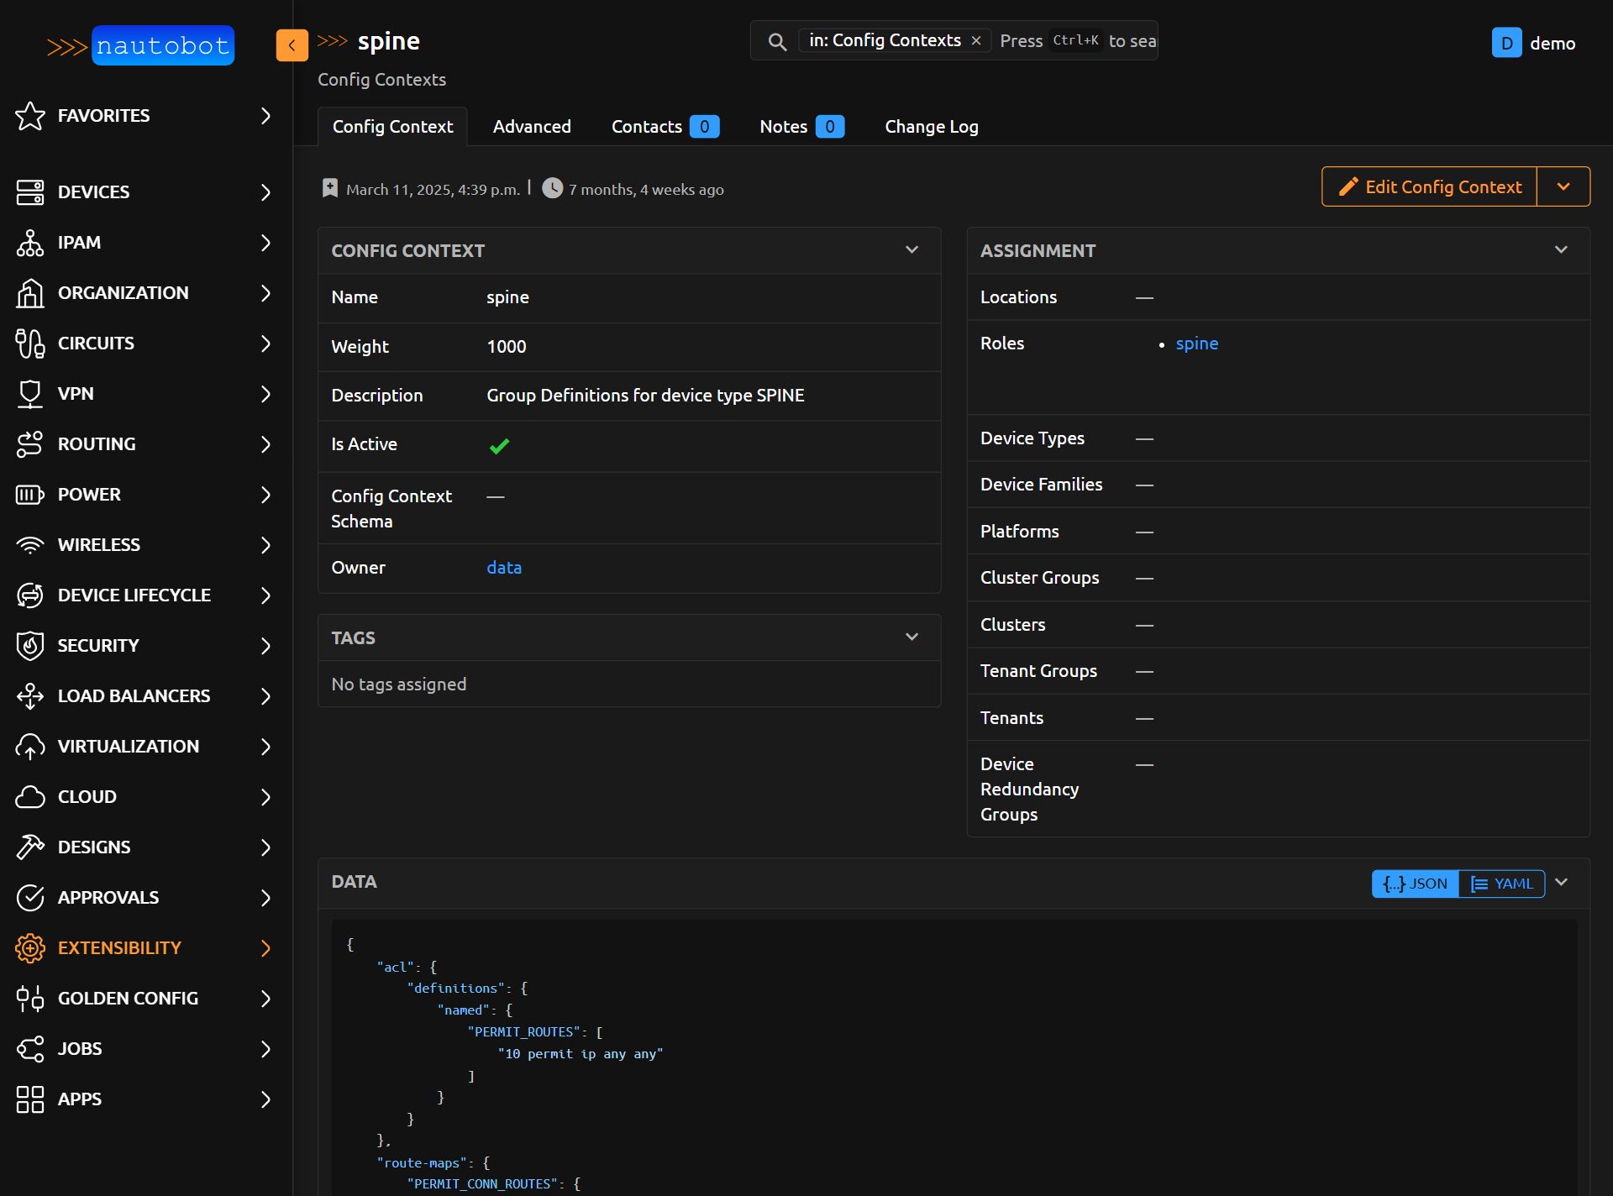Click the Edit Config Context button
The width and height of the screenshot is (1613, 1196).
[x=1430, y=186]
